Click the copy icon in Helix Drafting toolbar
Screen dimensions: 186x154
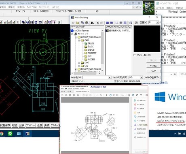82,23
